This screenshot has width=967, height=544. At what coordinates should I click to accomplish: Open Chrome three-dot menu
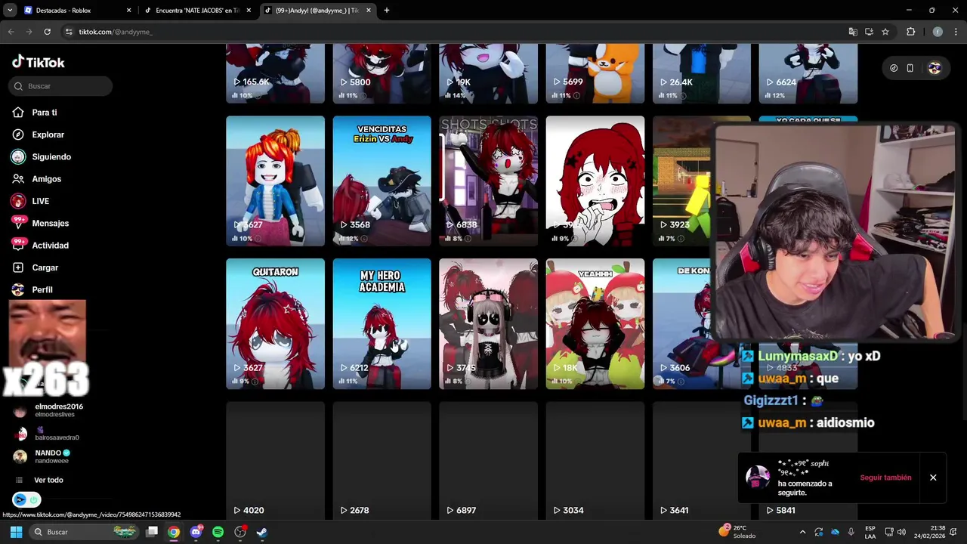[x=956, y=32]
